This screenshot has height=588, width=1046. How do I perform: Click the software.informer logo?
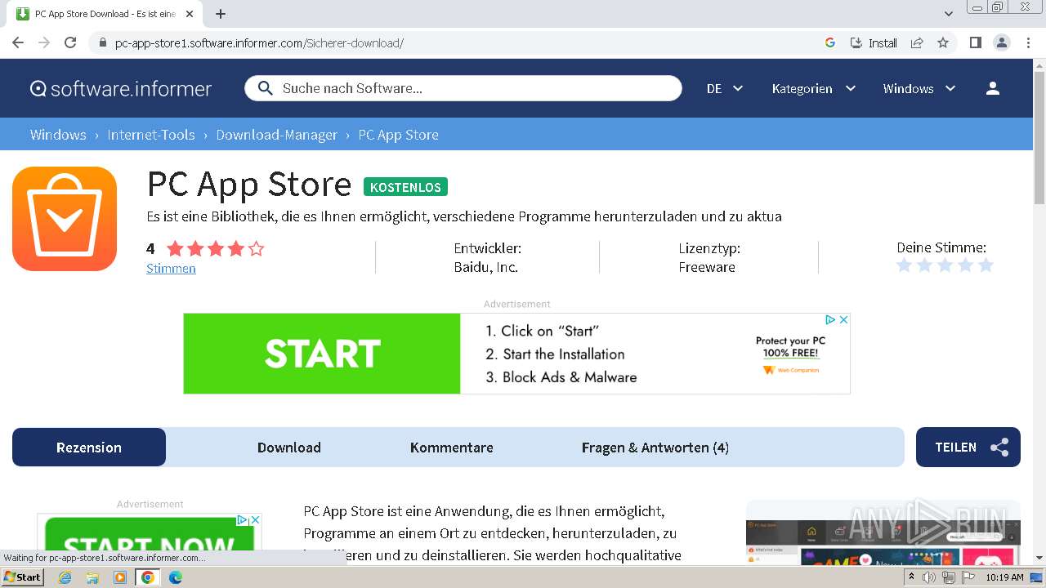(121, 88)
